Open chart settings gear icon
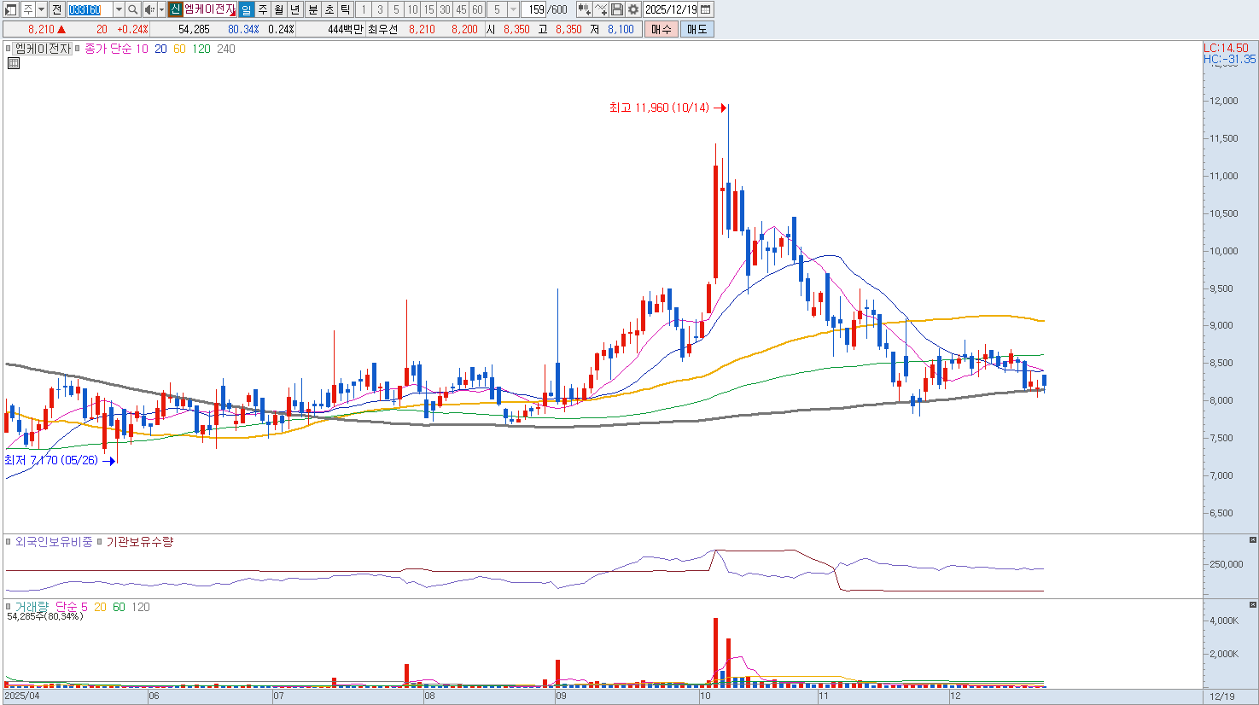The width and height of the screenshot is (1259, 705). [633, 9]
